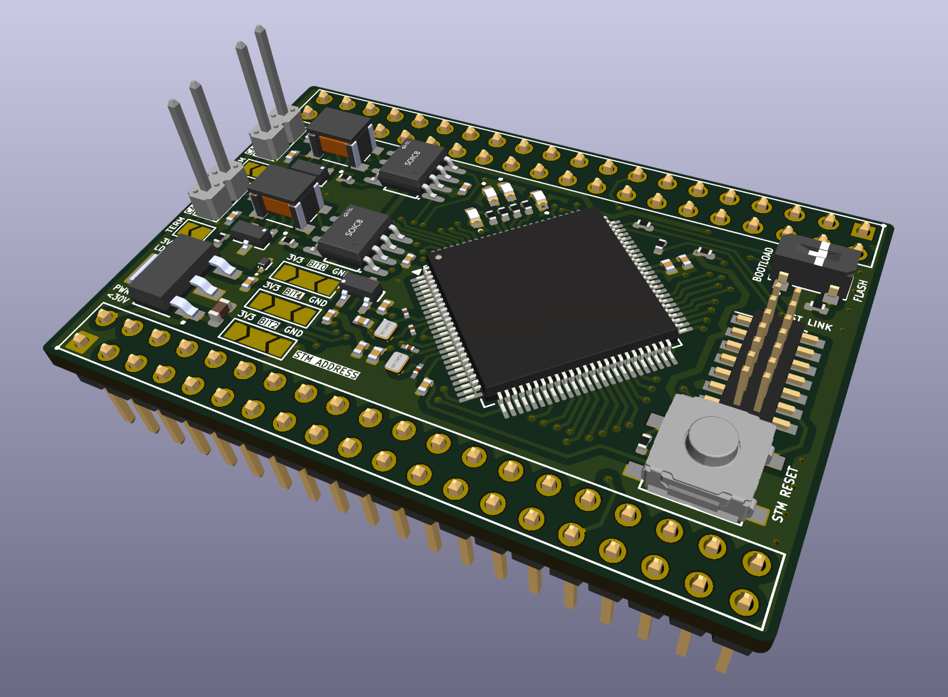Viewport: 948px width, 697px height.
Task: Click the TERM silkscreen label
Action: (175, 225)
